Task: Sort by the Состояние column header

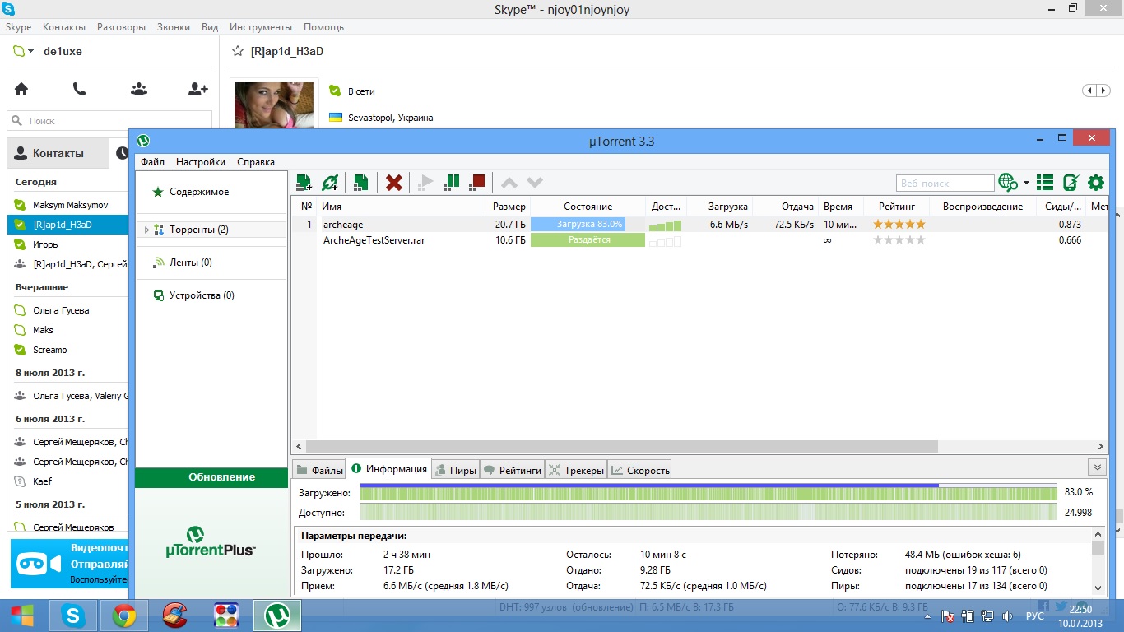Action: point(588,207)
